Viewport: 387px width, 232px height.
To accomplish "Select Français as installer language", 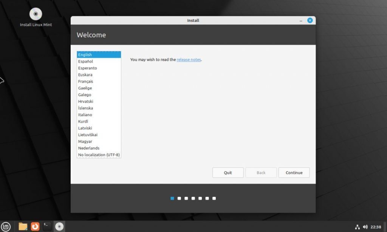I will [x=85, y=81].
